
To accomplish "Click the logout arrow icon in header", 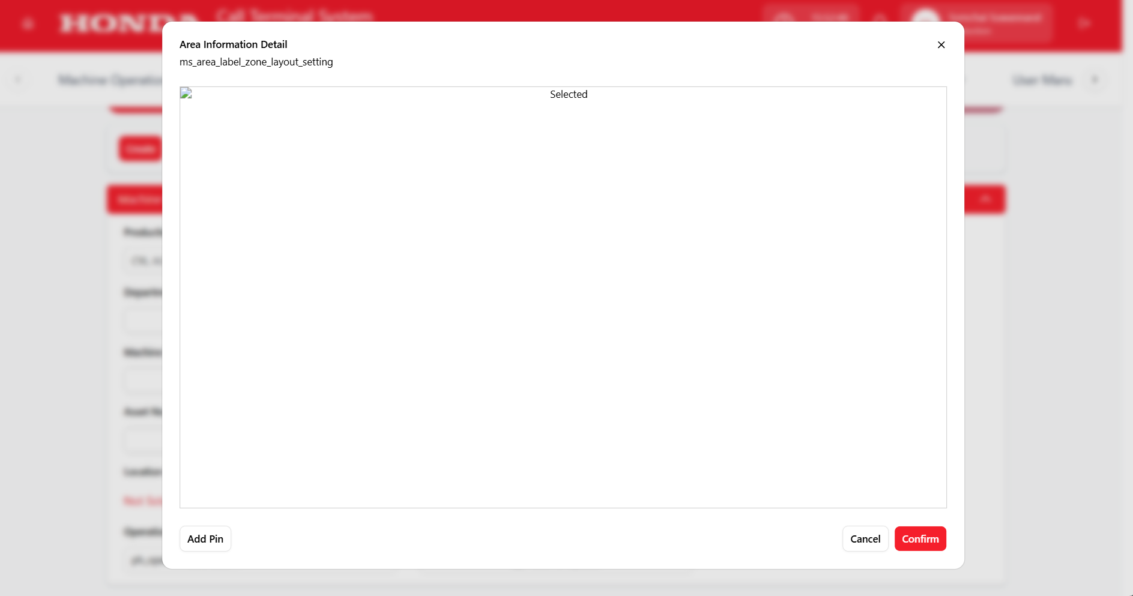I will click(x=1084, y=23).
